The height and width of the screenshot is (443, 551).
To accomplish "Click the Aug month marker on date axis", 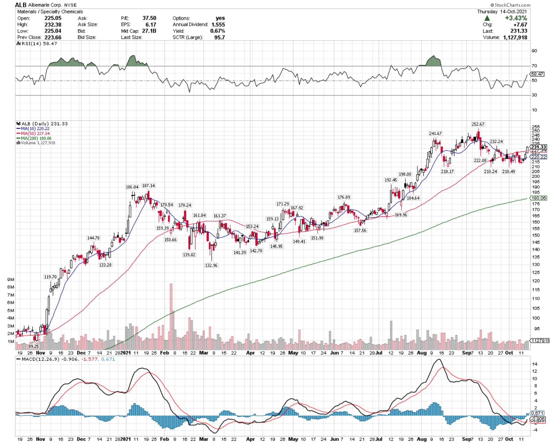I will [421, 353].
